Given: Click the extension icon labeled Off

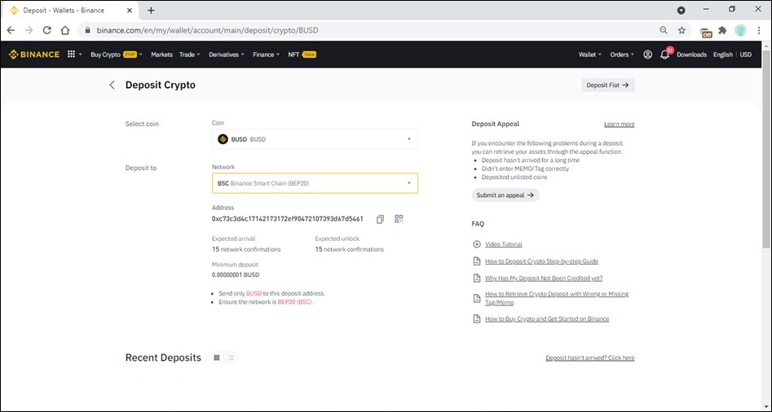Looking at the screenshot, I should pyautogui.click(x=706, y=32).
